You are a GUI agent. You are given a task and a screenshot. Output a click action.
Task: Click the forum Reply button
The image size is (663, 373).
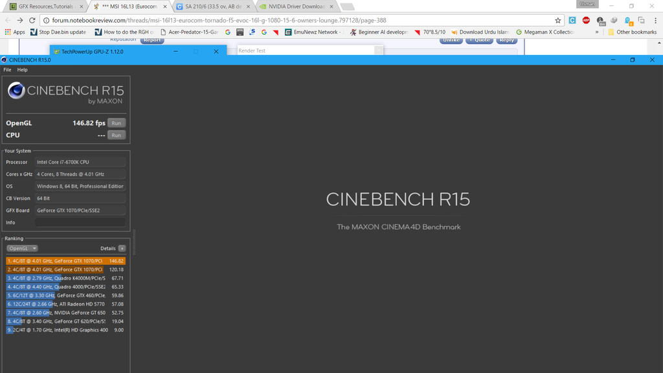[x=506, y=40]
